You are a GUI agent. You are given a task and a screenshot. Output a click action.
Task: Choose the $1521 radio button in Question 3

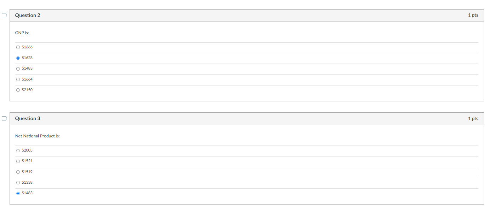pos(18,161)
